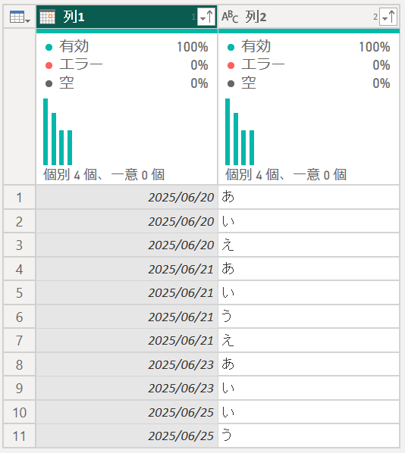Open the sort dropdown on 列1 header

click(x=206, y=17)
